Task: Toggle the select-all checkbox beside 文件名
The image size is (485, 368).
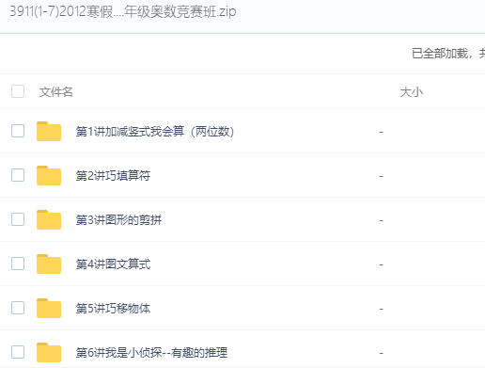Action: click(x=18, y=91)
